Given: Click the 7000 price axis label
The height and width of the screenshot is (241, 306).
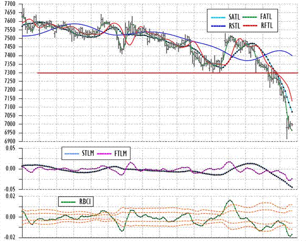Looking at the screenshot, I should 10,124.
